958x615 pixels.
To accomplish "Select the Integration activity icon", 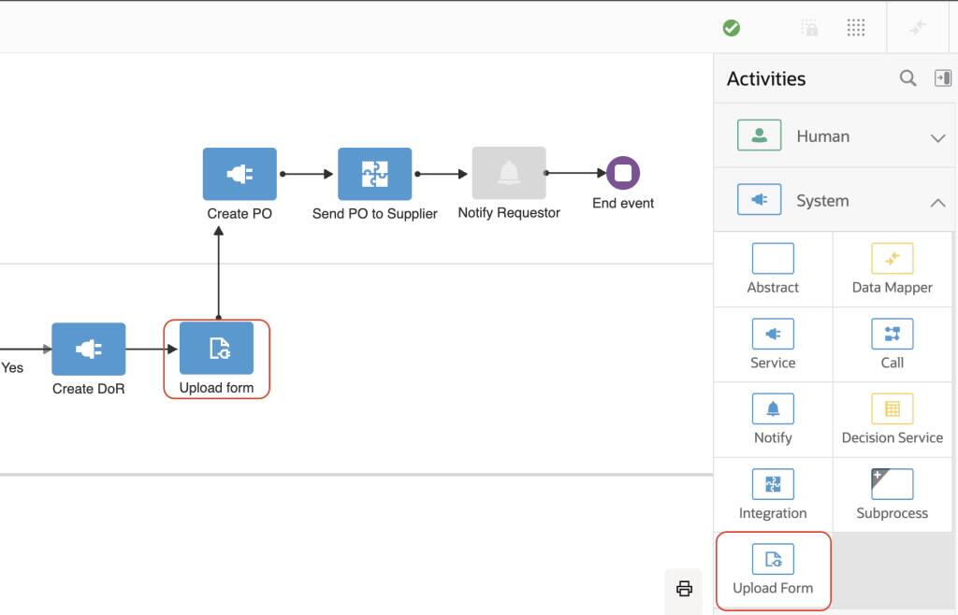I will 773,484.
